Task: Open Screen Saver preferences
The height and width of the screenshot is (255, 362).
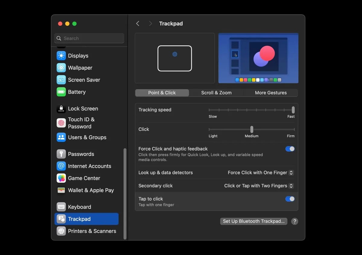Action: click(x=61, y=80)
